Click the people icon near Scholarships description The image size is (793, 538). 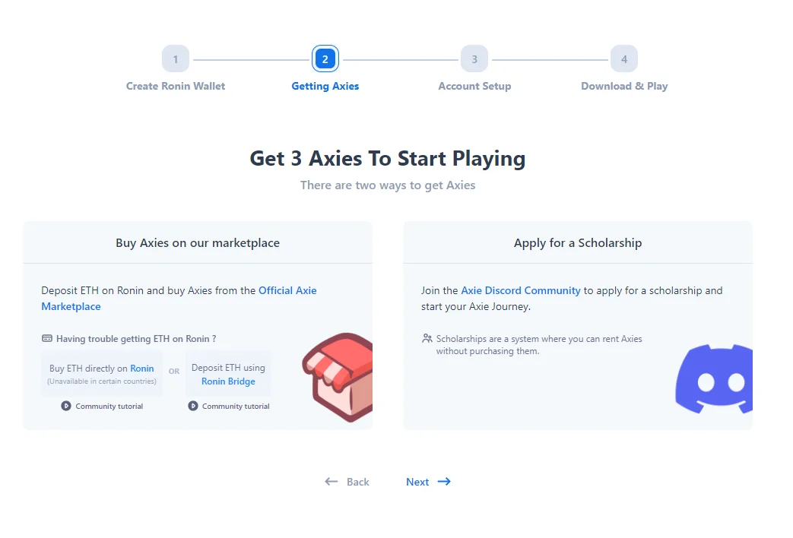427,338
